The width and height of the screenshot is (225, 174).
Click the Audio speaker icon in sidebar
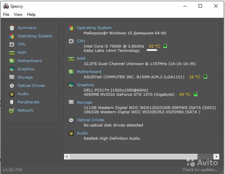(x=12, y=94)
